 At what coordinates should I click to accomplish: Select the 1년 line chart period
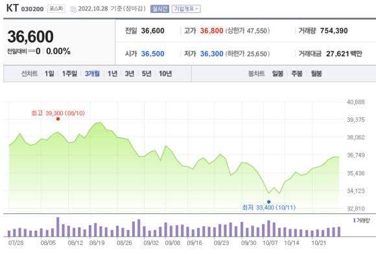point(112,74)
